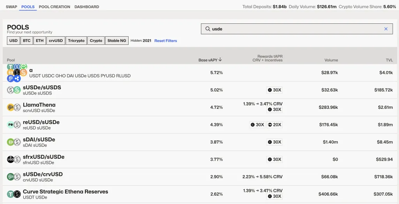Click the sDAI/sUSDe token icons
Viewport: 399px width, 204px height.
pos(14,142)
